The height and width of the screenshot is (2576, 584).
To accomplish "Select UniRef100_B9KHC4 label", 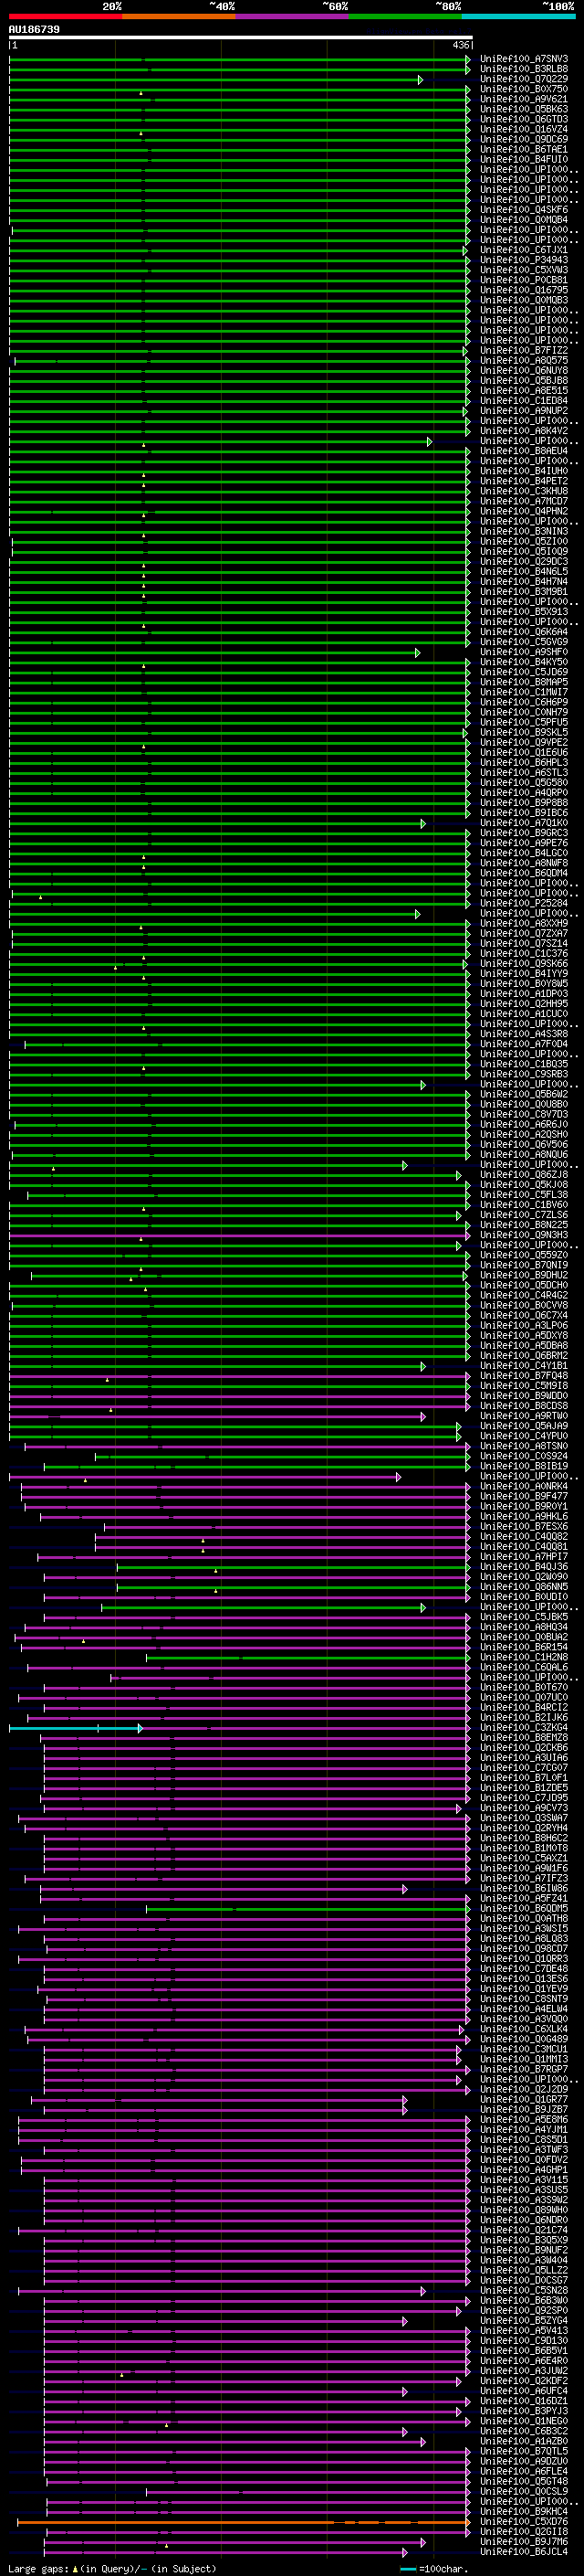I will [x=524, y=2512].
